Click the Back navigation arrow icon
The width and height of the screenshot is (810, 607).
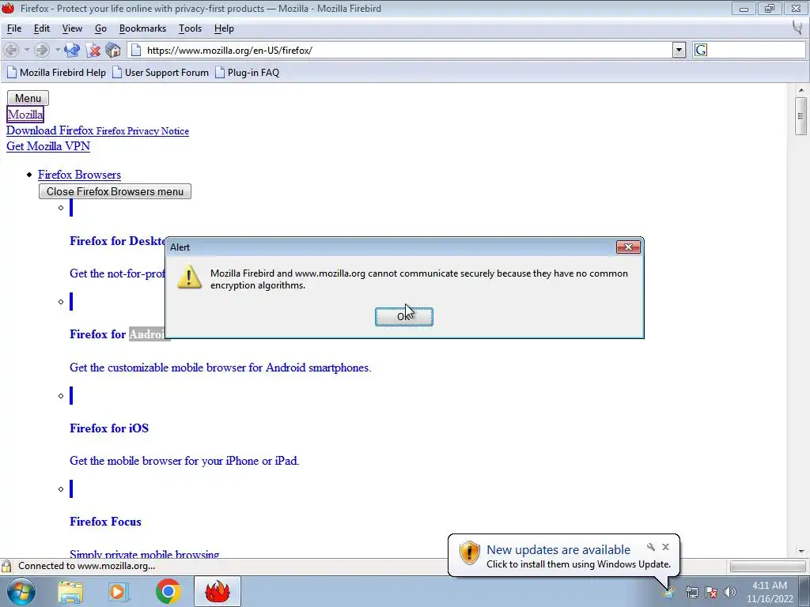click(11, 50)
